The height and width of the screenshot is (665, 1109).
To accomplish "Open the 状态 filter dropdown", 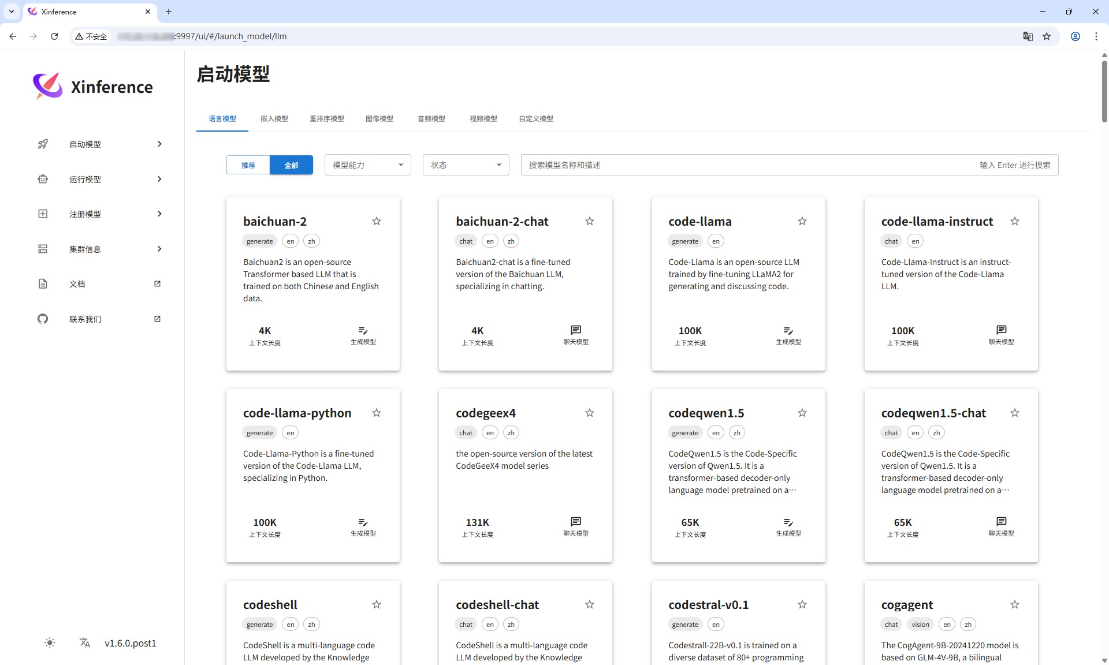I will pyautogui.click(x=466, y=165).
